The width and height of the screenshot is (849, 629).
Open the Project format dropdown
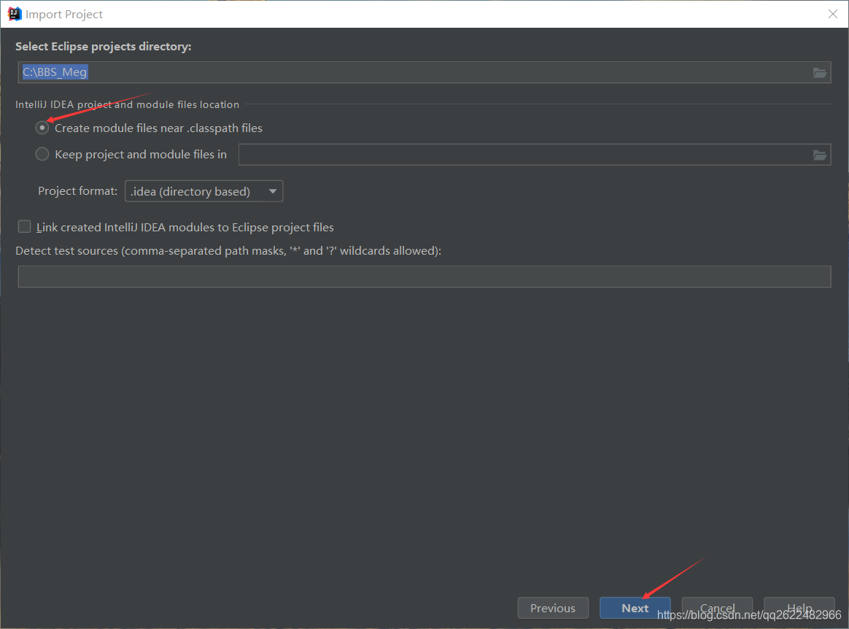pos(203,191)
